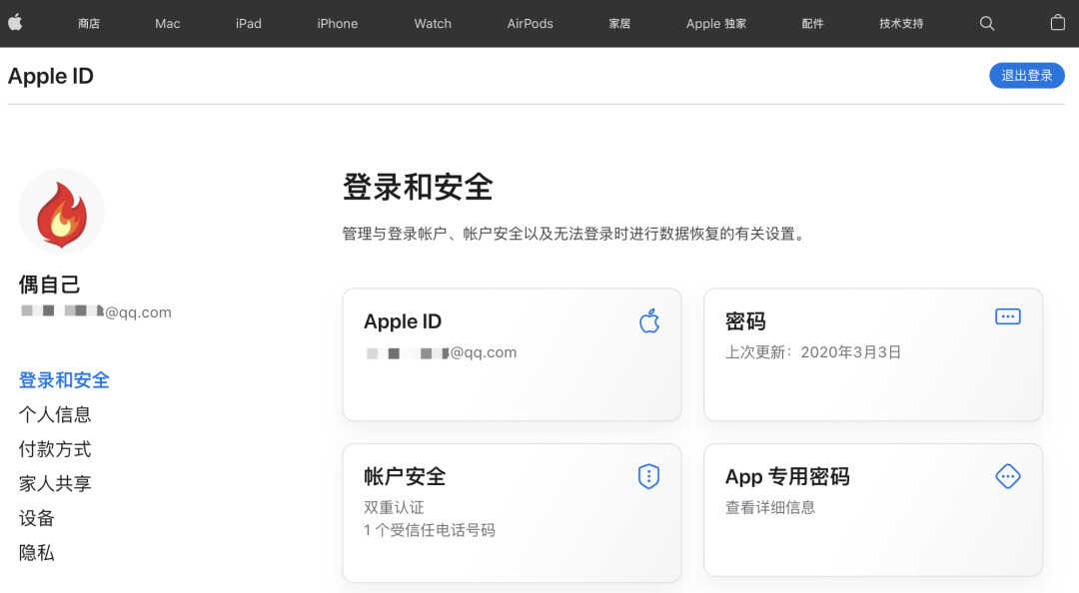Open the Apple 独家 menu item
Viewport: 1079px width, 593px height.
pyautogui.click(x=716, y=23)
